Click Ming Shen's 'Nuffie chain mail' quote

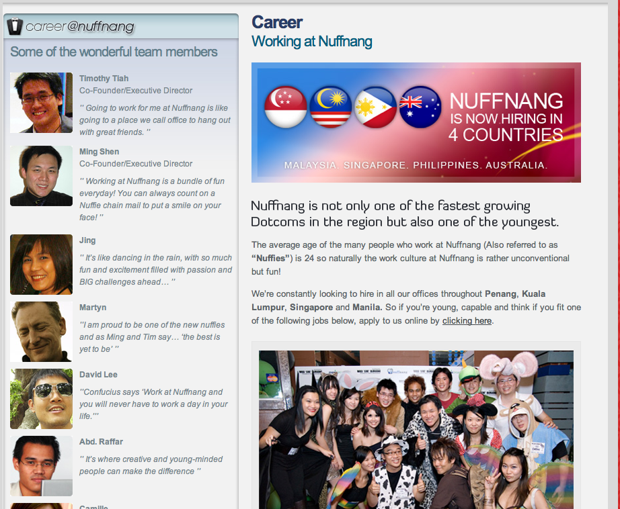pos(152,199)
